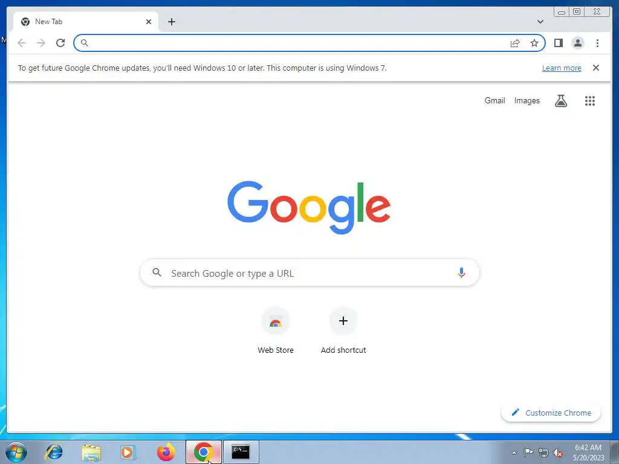
Task: Click the forward navigation arrow
Action: [x=41, y=43]
